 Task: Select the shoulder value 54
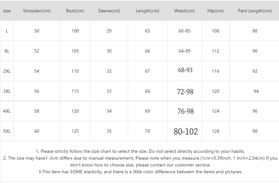coord(37,71)
